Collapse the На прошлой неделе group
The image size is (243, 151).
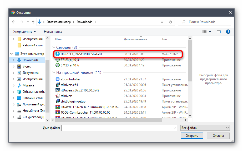click(x=54, y=72)
